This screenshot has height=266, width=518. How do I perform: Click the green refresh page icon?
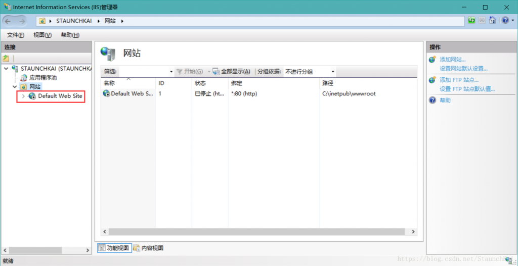tap(471, 21)
